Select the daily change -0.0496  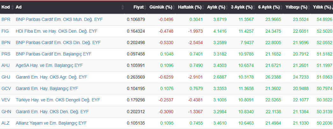click(166, 19)
